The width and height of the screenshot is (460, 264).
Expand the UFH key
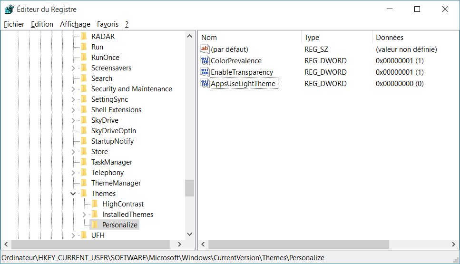[x=73, y=235]
